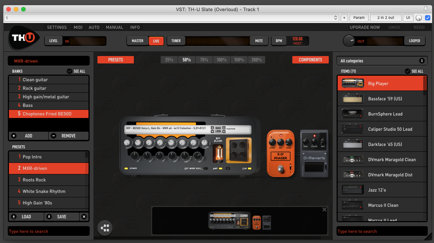Set zoom to 100%

coord(221,60)
